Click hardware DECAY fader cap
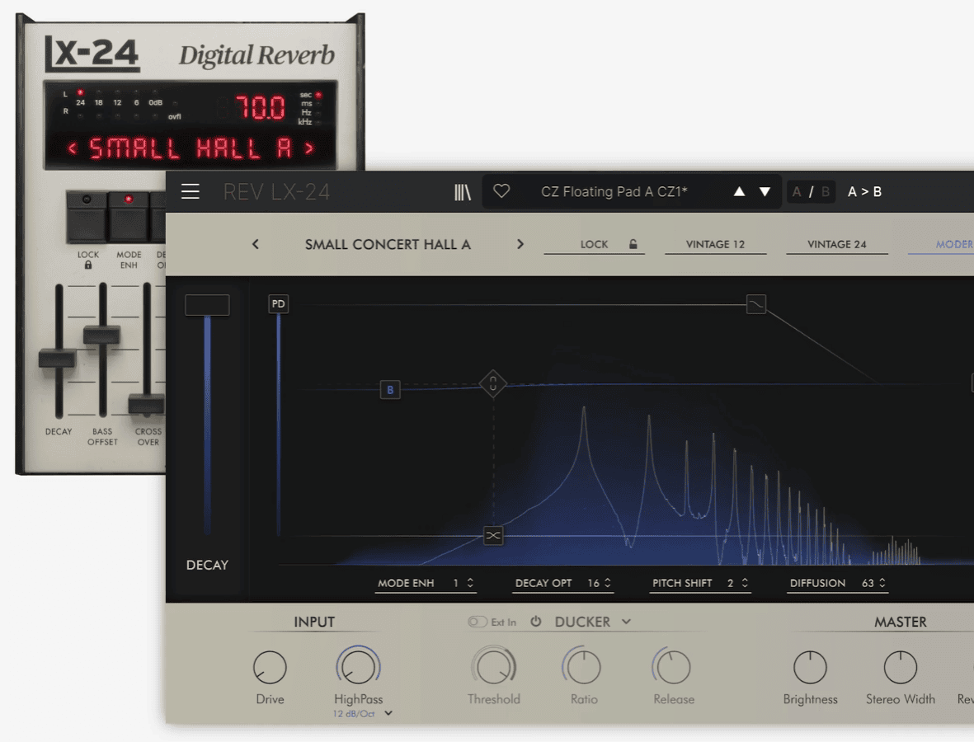 [57, 359]
